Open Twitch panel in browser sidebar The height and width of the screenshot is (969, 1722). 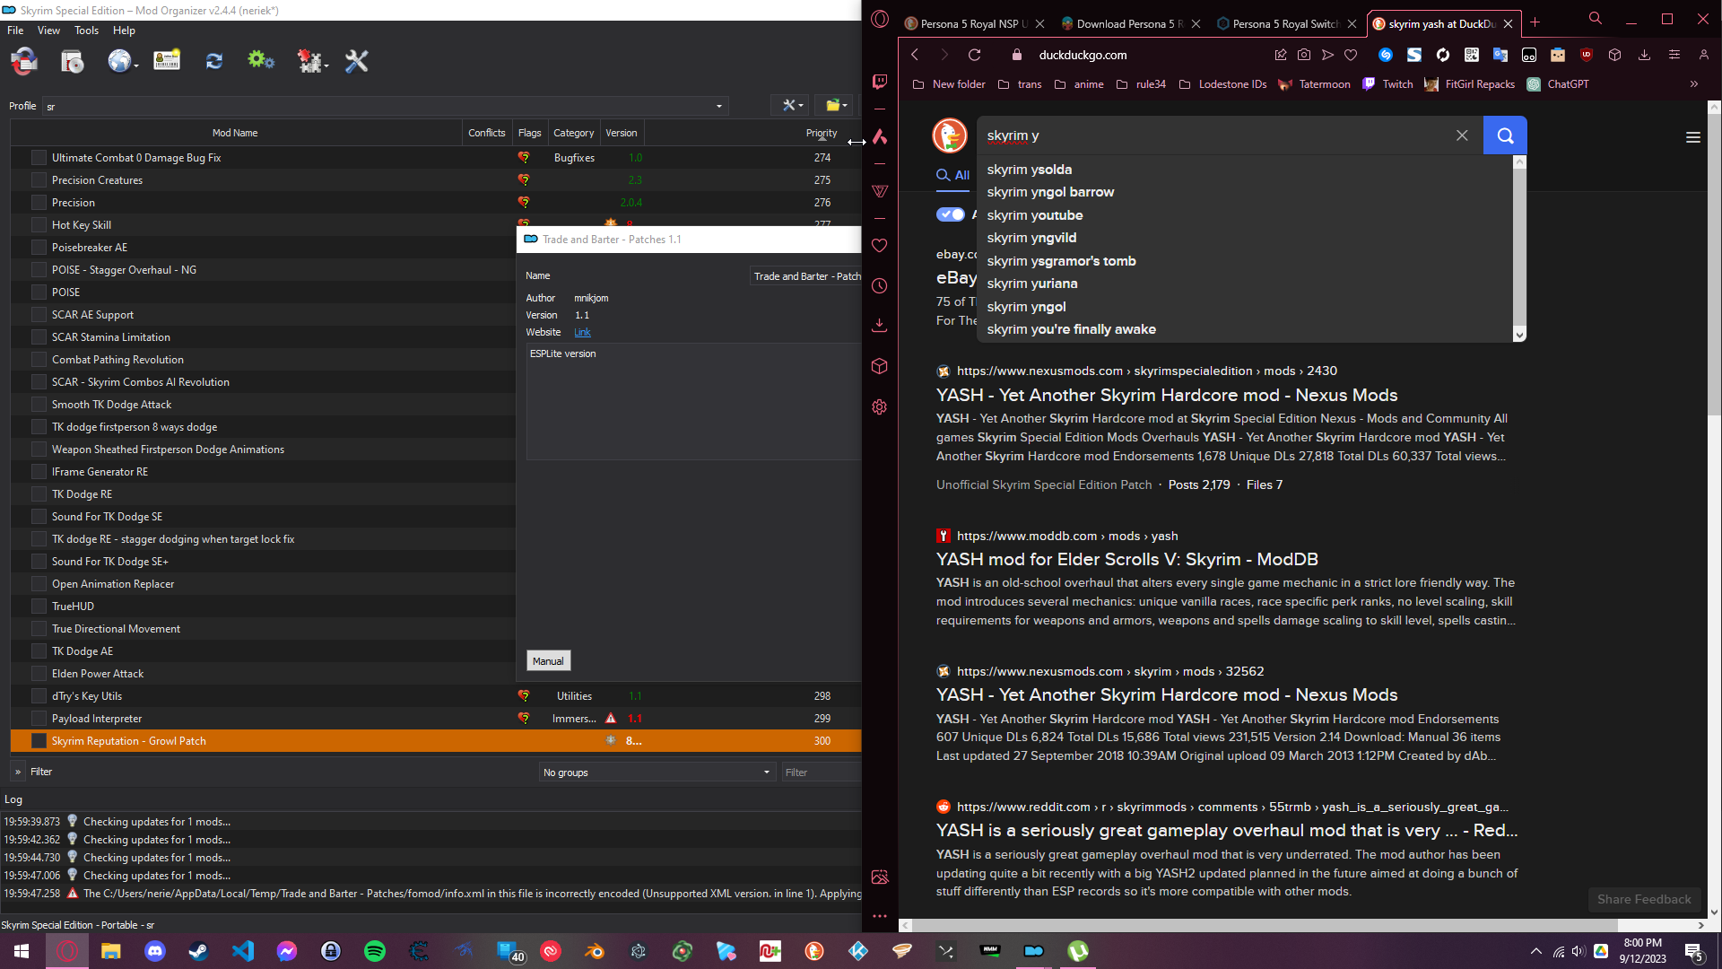pyautogui.click(x=880, y=82)
